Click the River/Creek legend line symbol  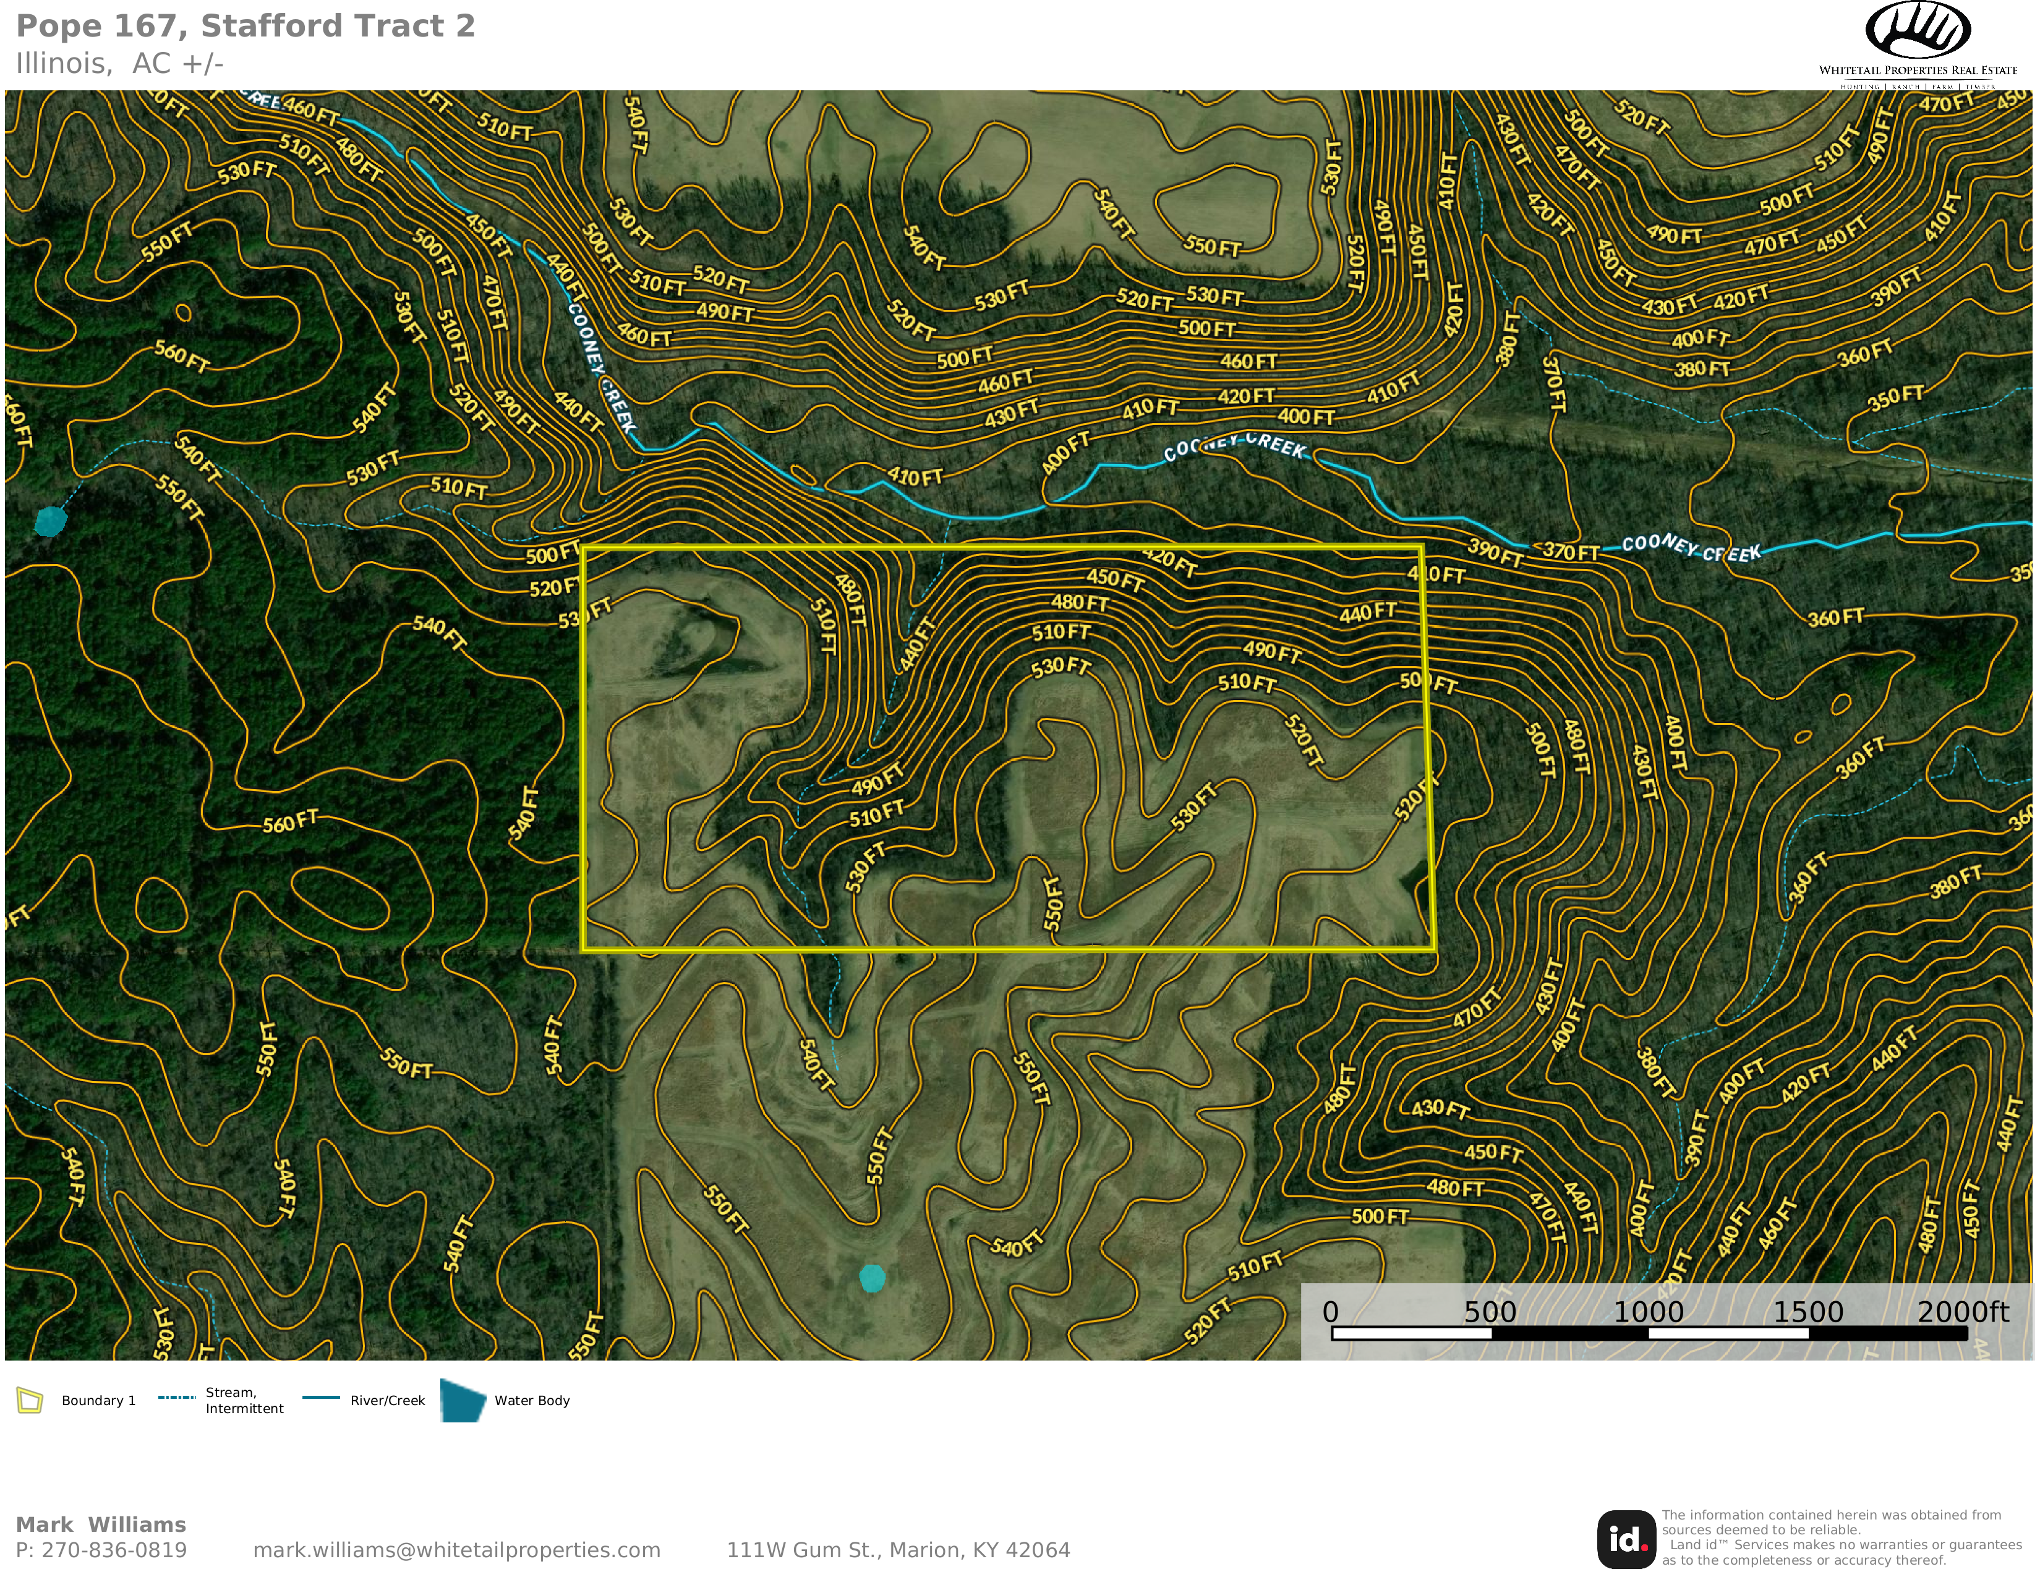click(320, 1398)
